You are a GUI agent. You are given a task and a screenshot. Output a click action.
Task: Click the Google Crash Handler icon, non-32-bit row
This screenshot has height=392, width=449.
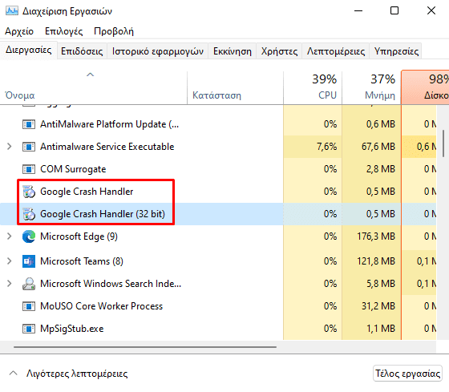coord(29,192)
